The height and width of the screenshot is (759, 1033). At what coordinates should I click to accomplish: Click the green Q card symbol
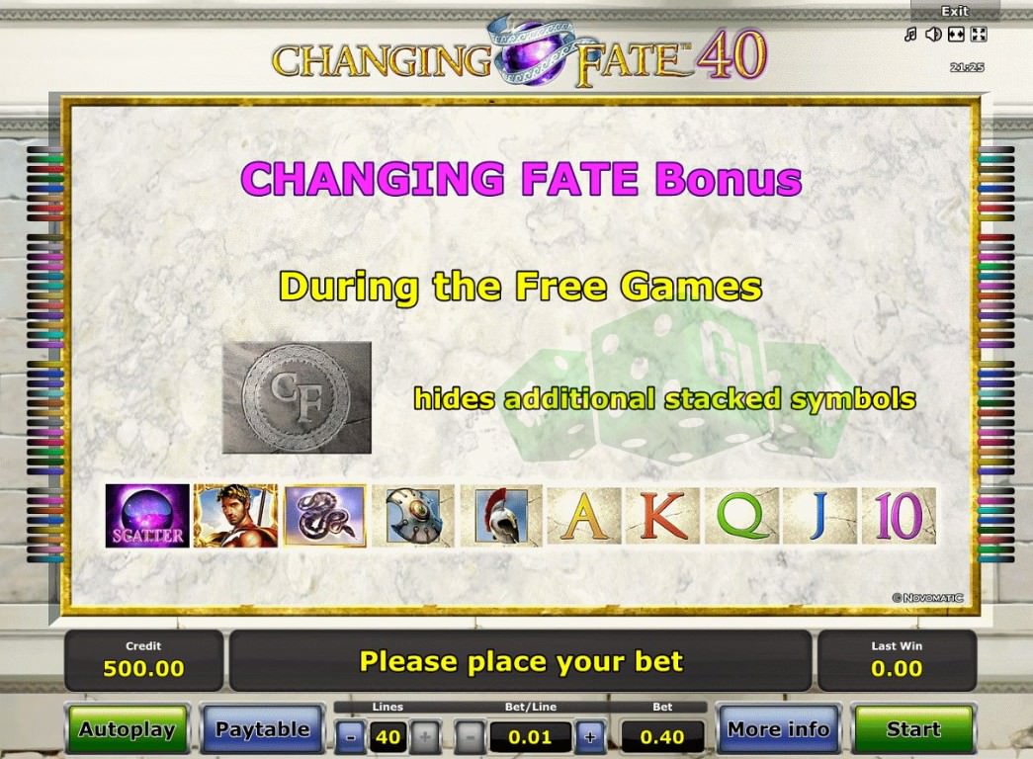coord(741,516)
